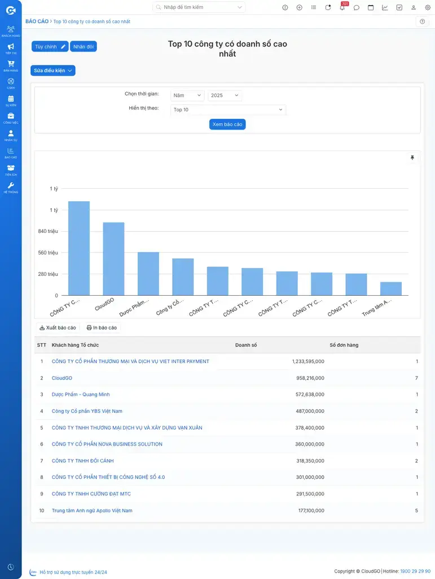Click the Doanh số column header
This screenshot has width=435, height=579.
246,345
